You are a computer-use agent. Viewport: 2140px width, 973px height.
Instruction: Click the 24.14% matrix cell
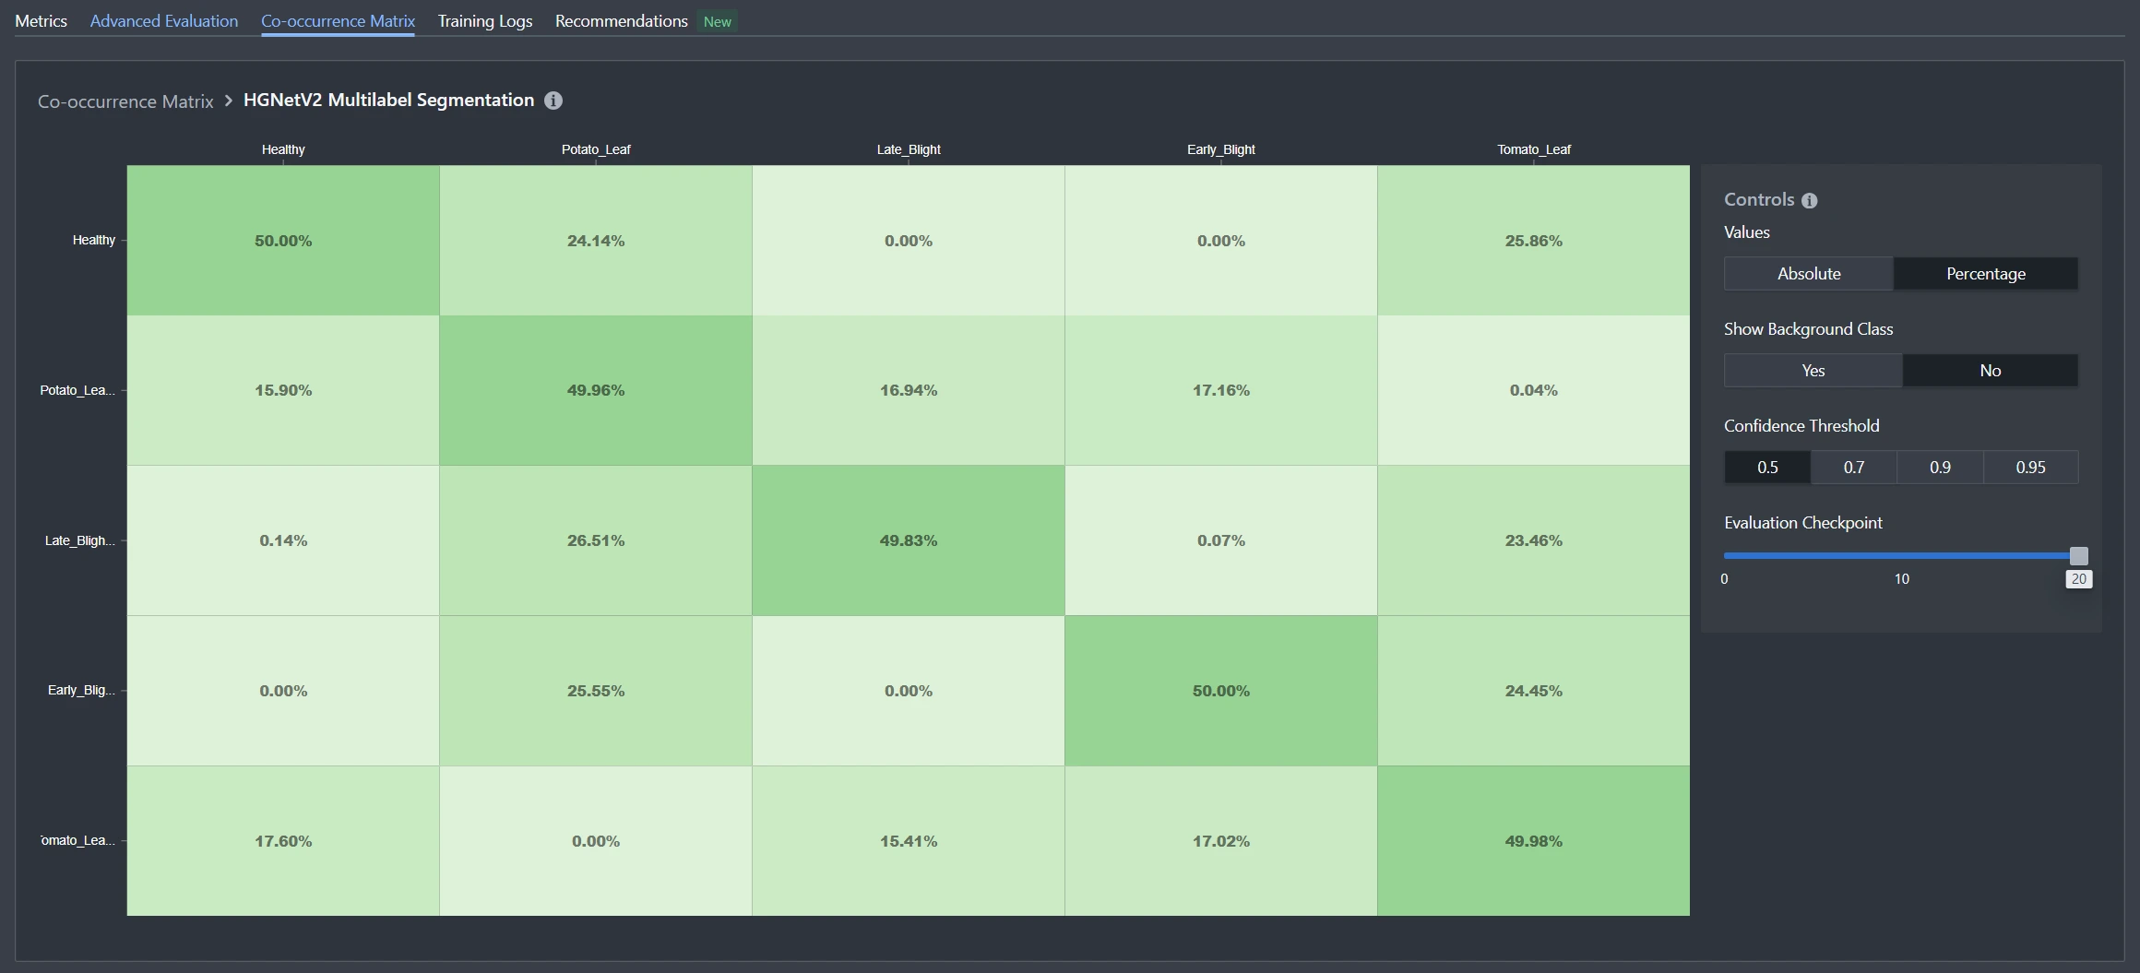[596, 241]
